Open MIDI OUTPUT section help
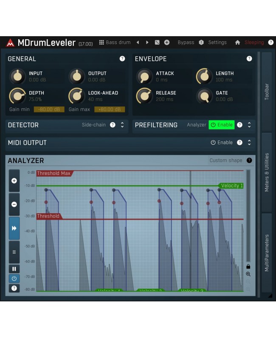The width and height of the screenshot is (276, 338). (x=239, y=143)
